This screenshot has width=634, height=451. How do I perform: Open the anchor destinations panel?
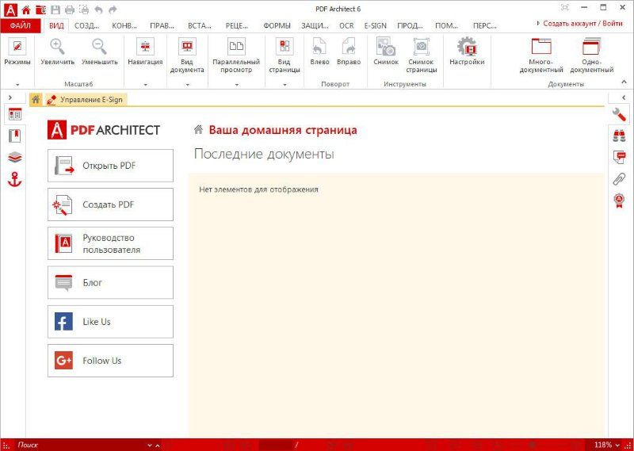pos(15,179)
